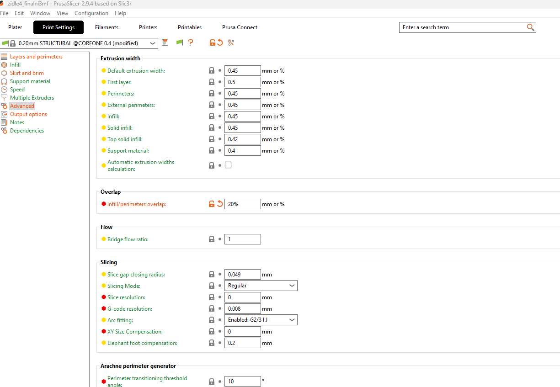
Task: Click the orange undo arrow in toolbar
Action: point(220,42)
